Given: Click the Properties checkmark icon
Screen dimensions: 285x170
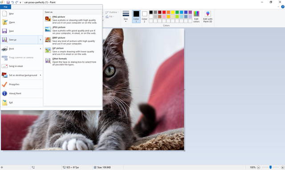Looking at the screenshot, I should [x=4, y=84].
